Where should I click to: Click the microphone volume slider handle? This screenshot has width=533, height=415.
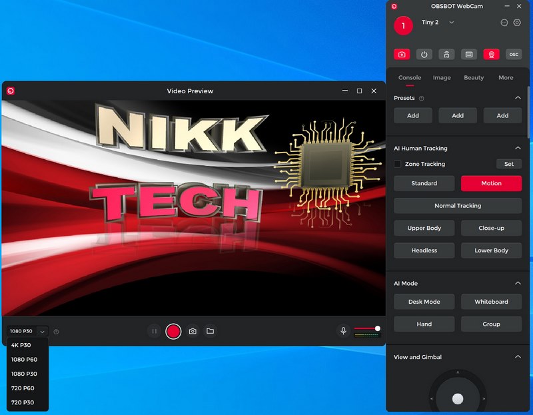click(x=377, y=328)
